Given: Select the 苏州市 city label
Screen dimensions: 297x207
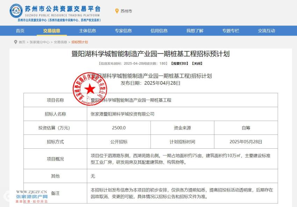Looking at the screenshot, I should [x=126, y=11].
